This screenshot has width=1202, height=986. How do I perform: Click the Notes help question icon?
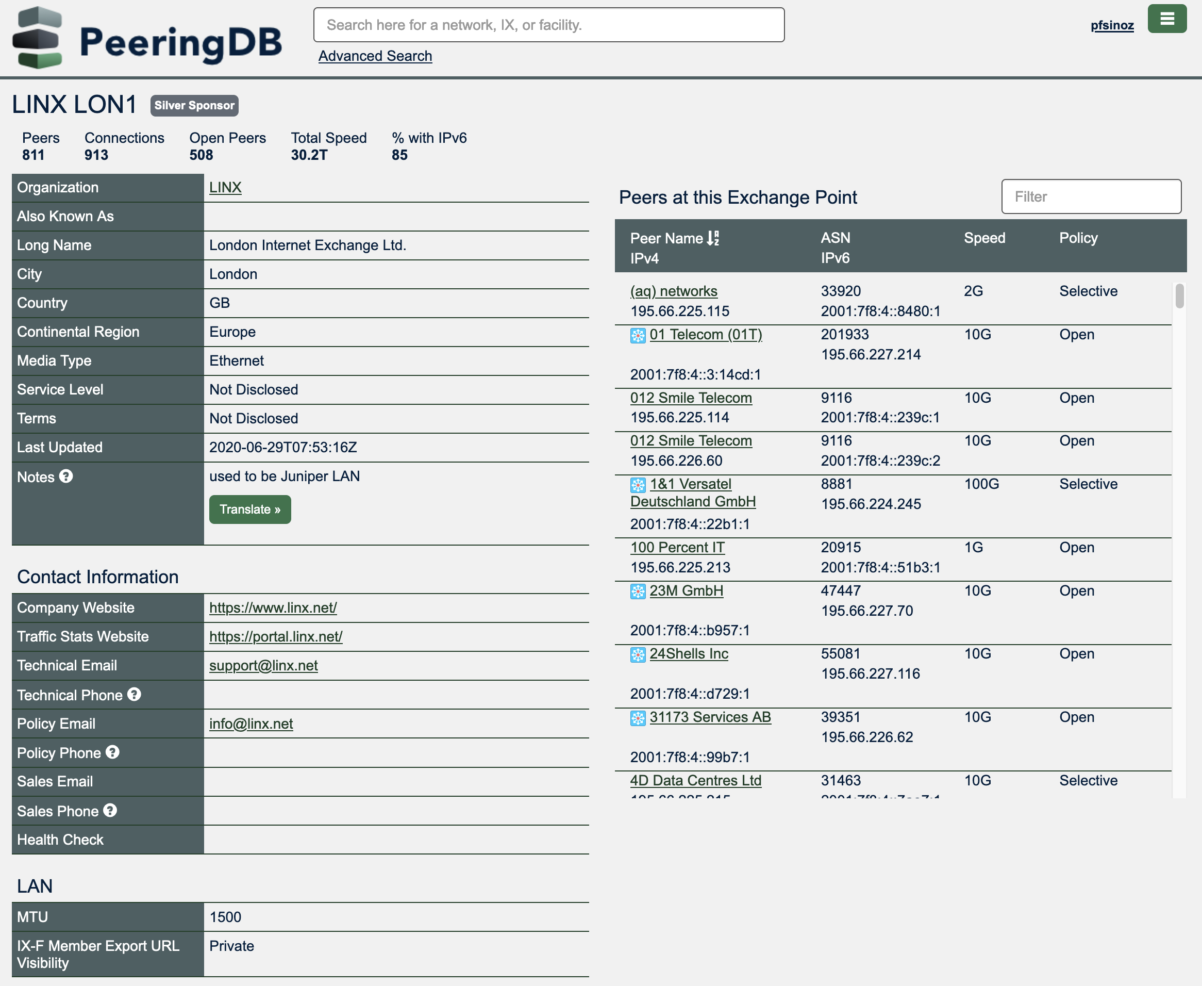66,476
